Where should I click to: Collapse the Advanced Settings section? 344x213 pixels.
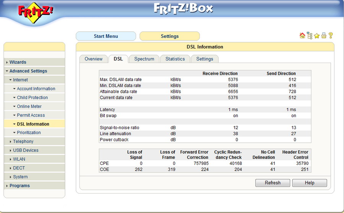coord(28,71)
